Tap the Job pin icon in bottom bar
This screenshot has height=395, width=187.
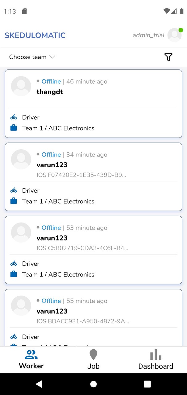(x=93, y=354)
